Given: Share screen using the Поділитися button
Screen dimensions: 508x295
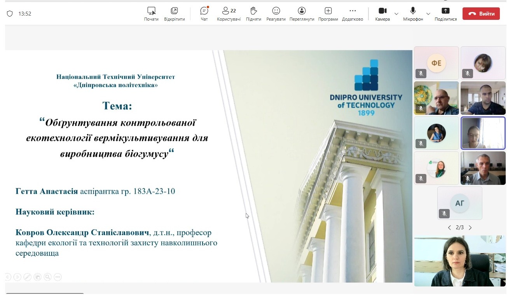Looking at the screenshot, I should coord(445,14).
